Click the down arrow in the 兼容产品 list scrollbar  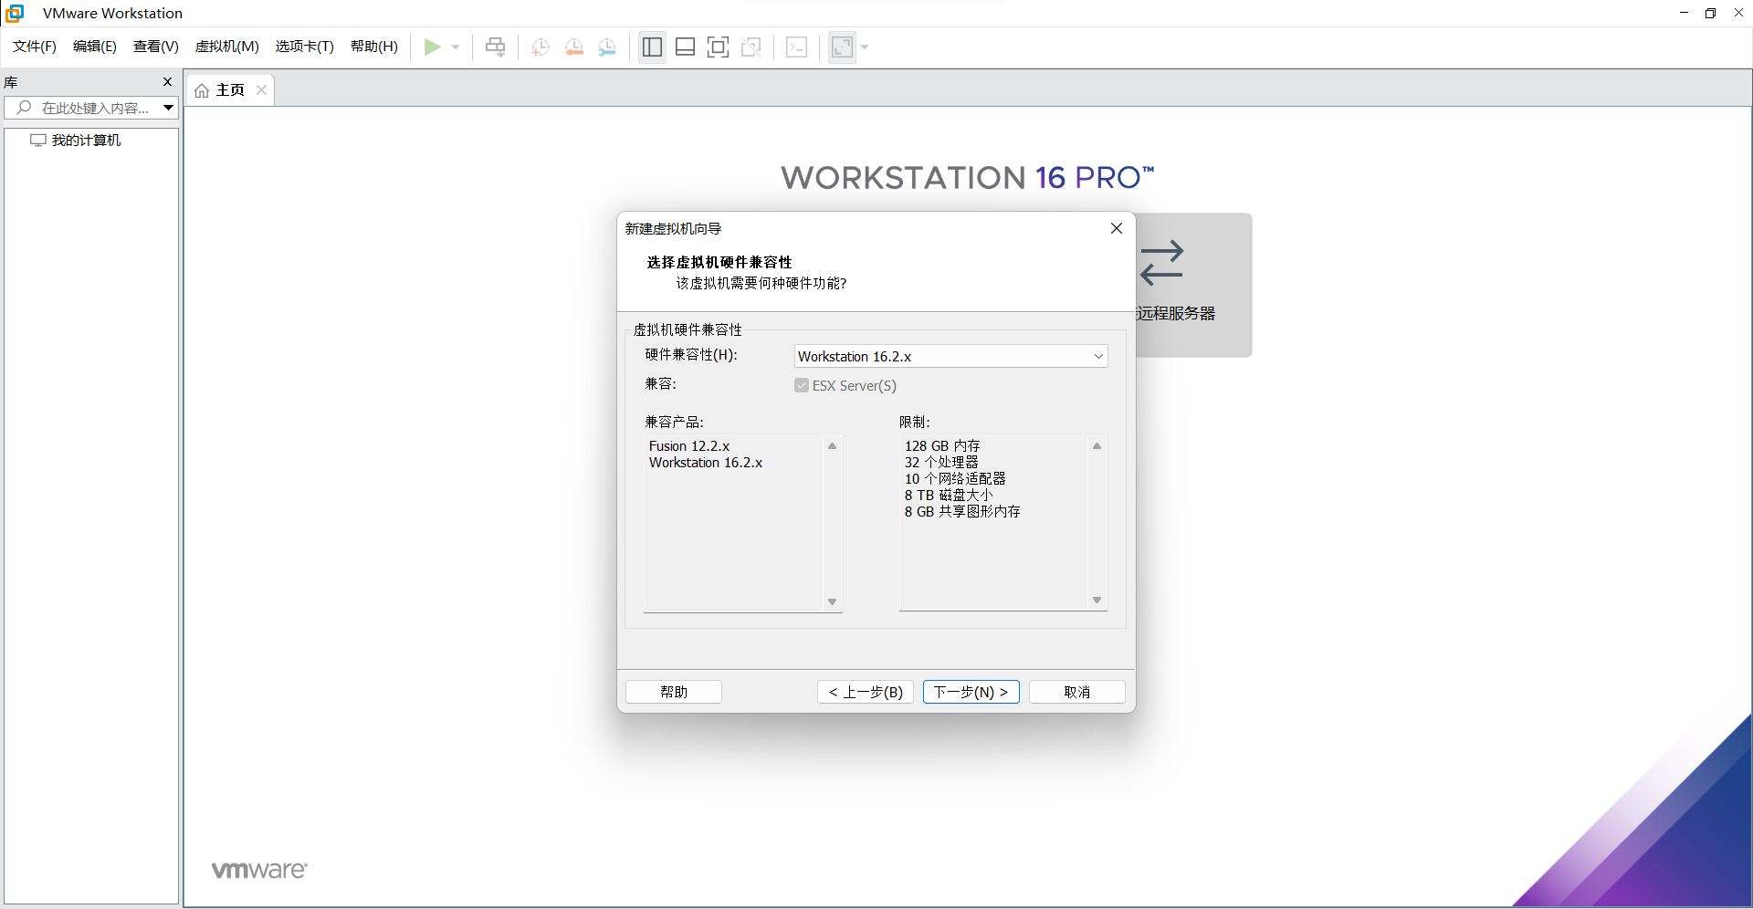[x=833, y=601]
